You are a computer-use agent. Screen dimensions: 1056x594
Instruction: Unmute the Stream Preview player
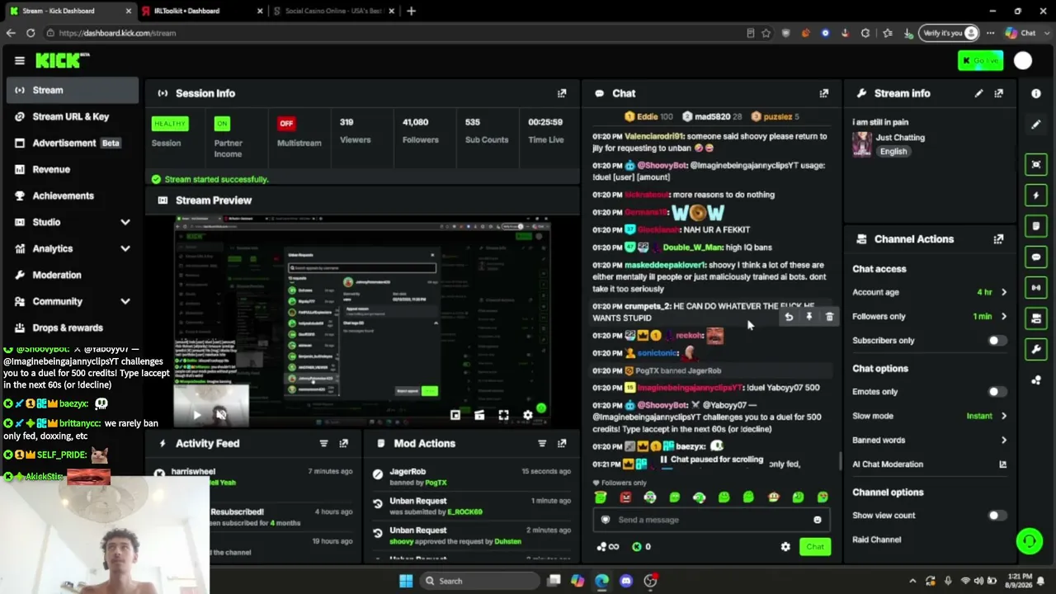pyautogui.click(x=220, y=415)
